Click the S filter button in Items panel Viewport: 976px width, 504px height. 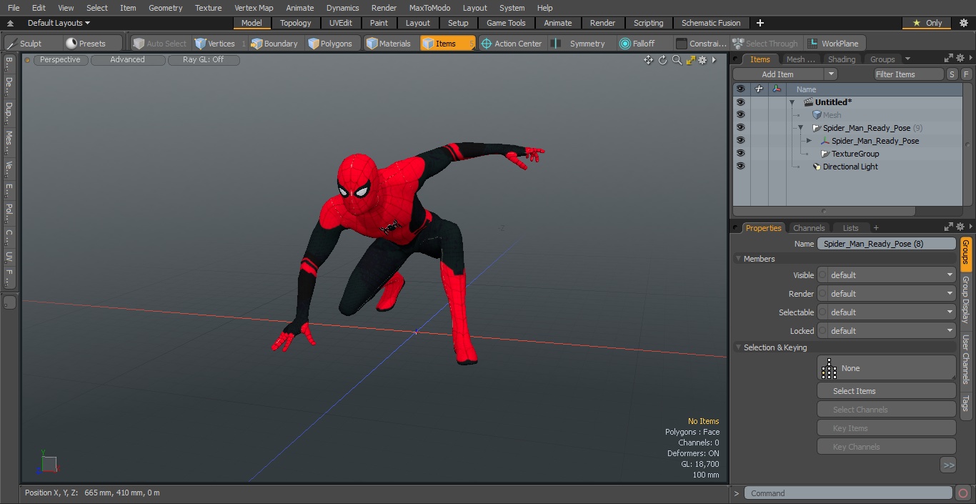[952, 74]
